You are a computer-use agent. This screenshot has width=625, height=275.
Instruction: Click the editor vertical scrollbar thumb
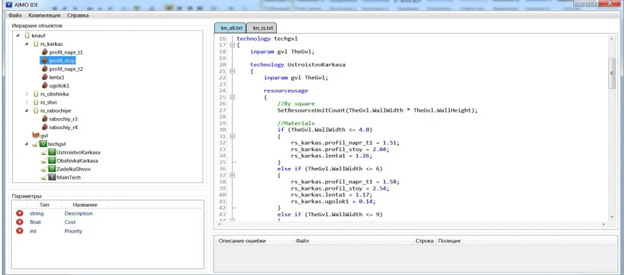(612, 74)
